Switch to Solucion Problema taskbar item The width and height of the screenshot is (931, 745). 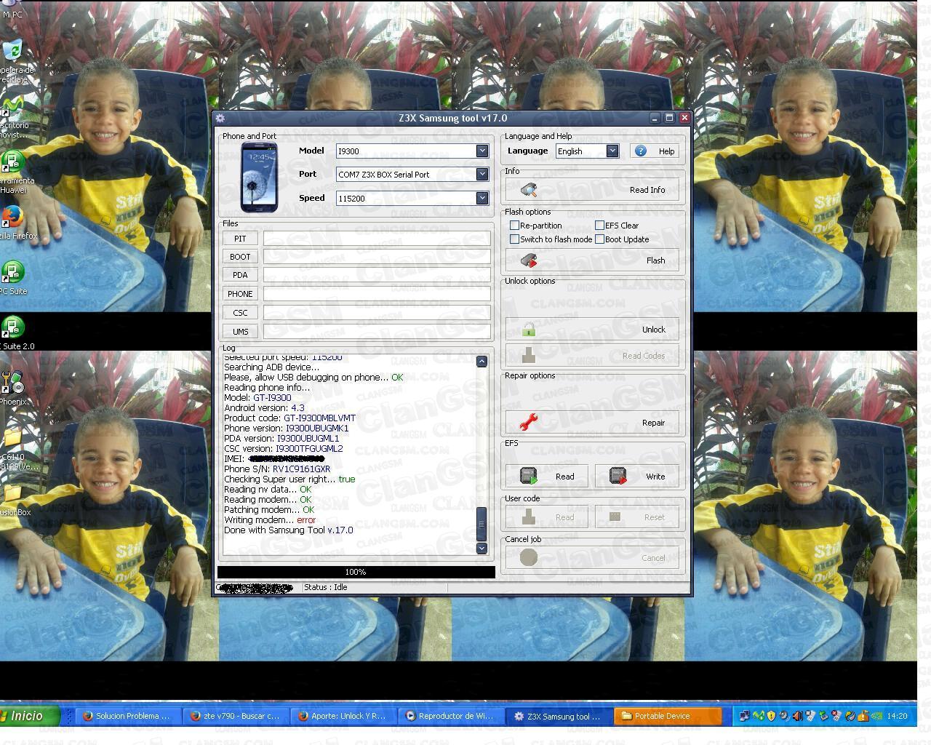(x=128, y=716)
